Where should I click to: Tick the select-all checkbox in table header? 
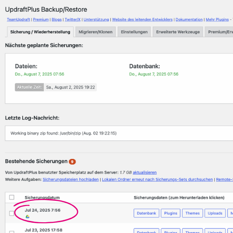[12, 198]
